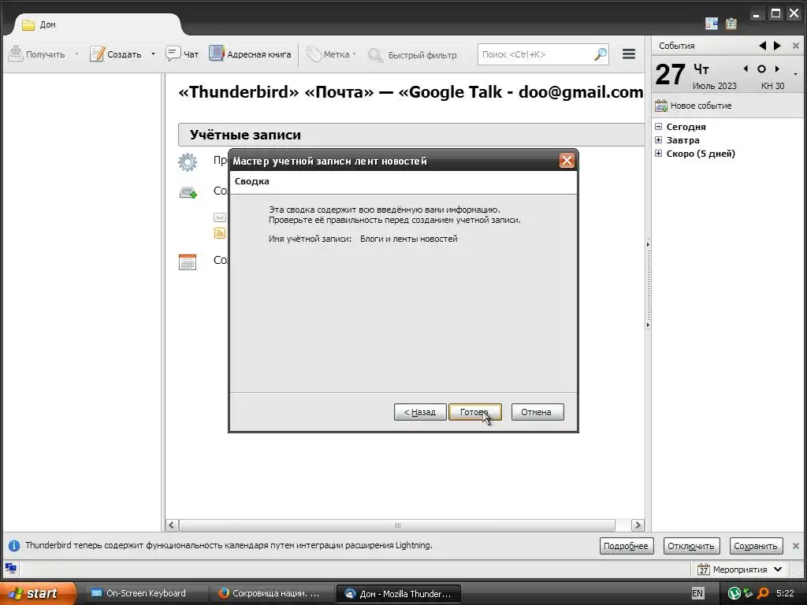The image size is (807, 605).
Task: Click the pane splitter grip beside События
Action: pyautogui.click(x=648, y=284)
